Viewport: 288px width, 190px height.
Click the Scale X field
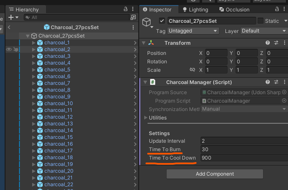(216, 70)
